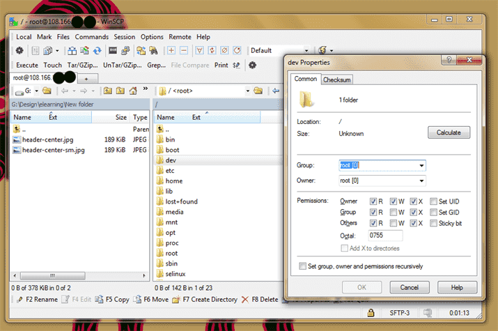Select header-center-sm.jpg in the local panel
Viewport: 498px width, 331px height.
[x=54, y=150]
